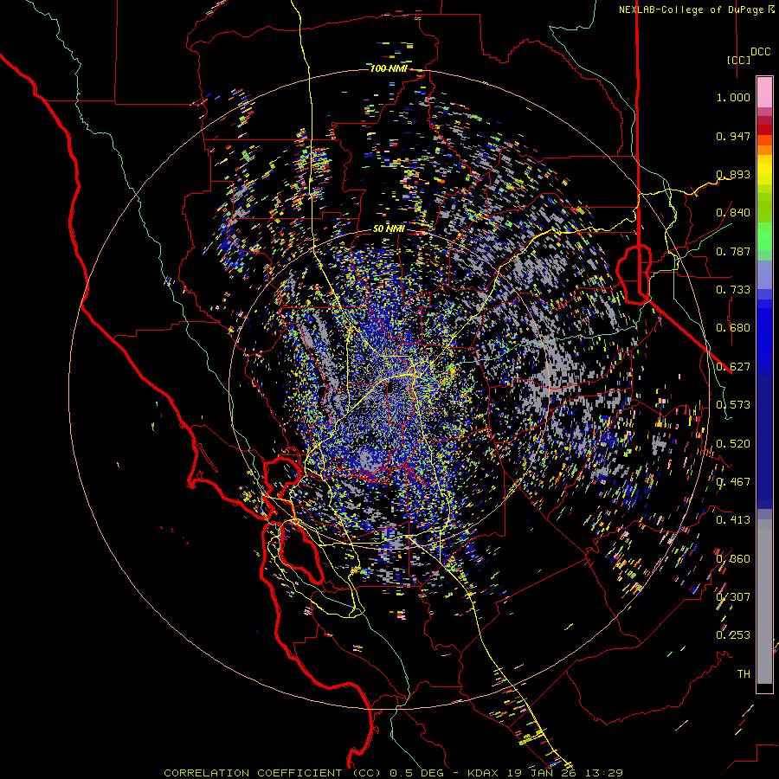The height and width of the screenshot is (779, 779).
Task: Pick the yellow swatch near 0.893
Action: (764, 170)
